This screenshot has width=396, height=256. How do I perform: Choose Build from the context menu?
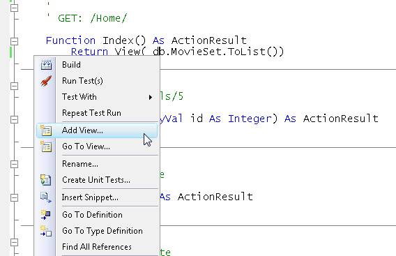pyautogui.click(x=97, y=65)
